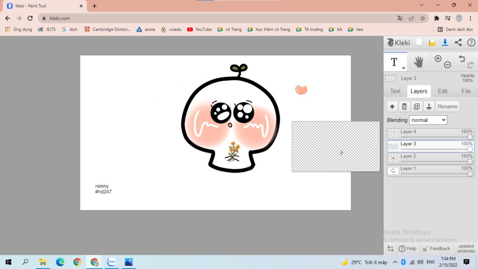
Task: Adjust the Layer 2 opacity slider
Action: click(470, 161)
